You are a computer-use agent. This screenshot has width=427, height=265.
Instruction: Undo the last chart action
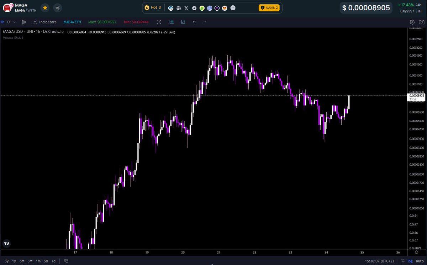pyautogui.click(x=194, y=22)
